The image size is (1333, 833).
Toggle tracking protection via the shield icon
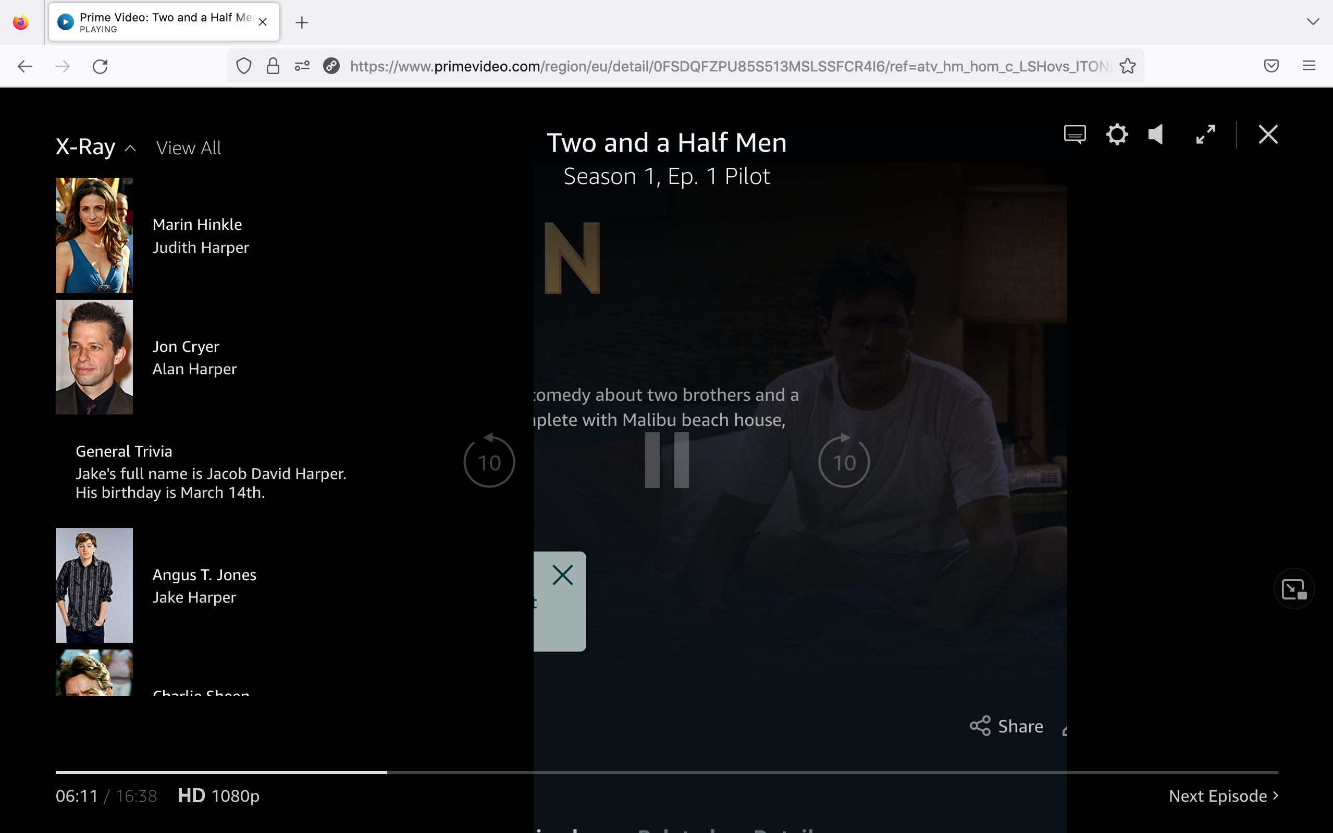click(x=244, y=66)
